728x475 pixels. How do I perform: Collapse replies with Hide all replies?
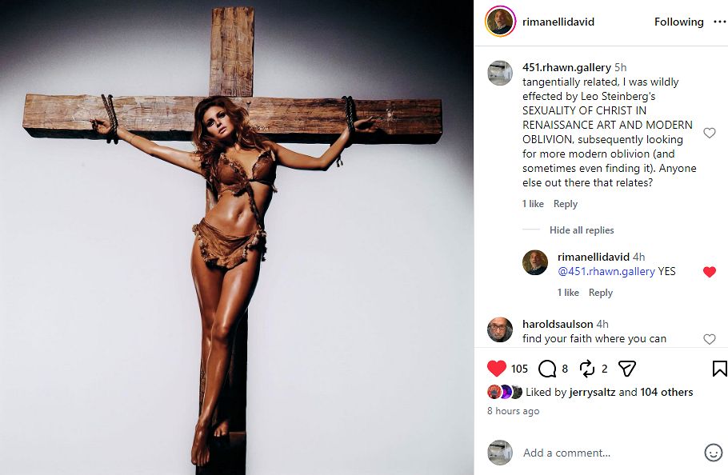point(582,230)
